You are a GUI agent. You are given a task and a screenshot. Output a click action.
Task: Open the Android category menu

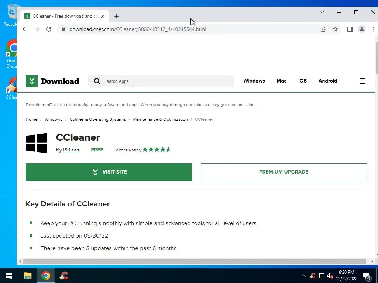tap(328, 81)
